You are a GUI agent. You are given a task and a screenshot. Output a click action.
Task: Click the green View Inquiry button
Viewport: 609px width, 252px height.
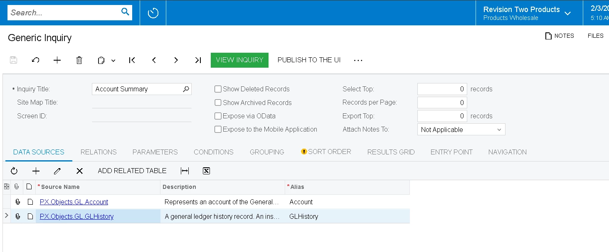[239, 60]
